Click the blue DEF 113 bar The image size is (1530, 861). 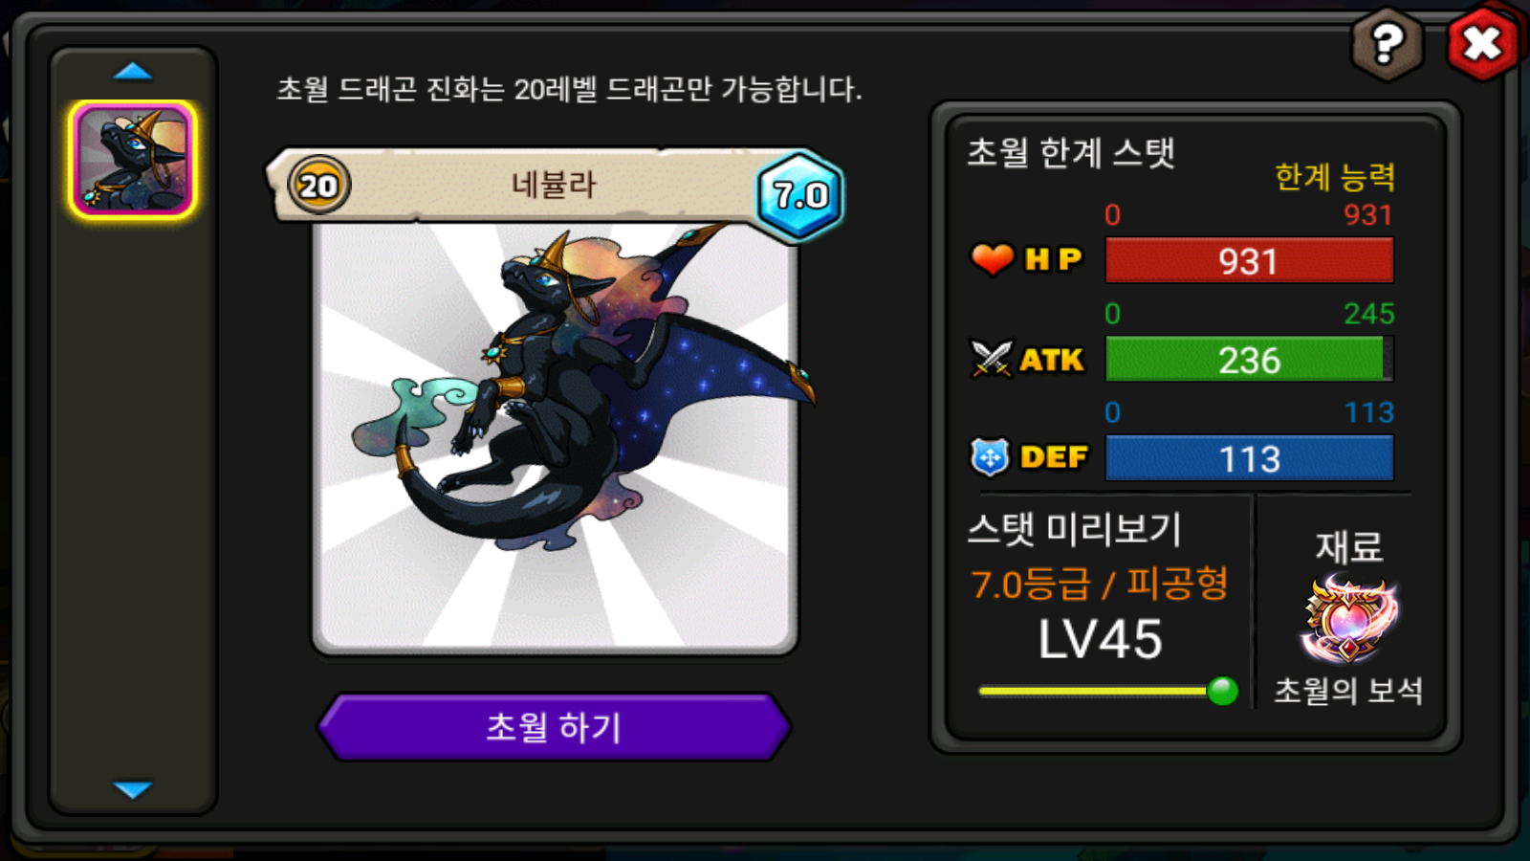(x=1249, y=458)
